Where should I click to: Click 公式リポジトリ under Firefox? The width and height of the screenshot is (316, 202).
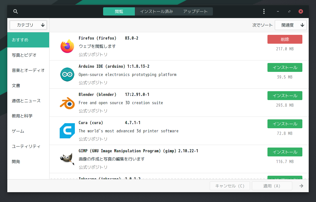[93, 54]
